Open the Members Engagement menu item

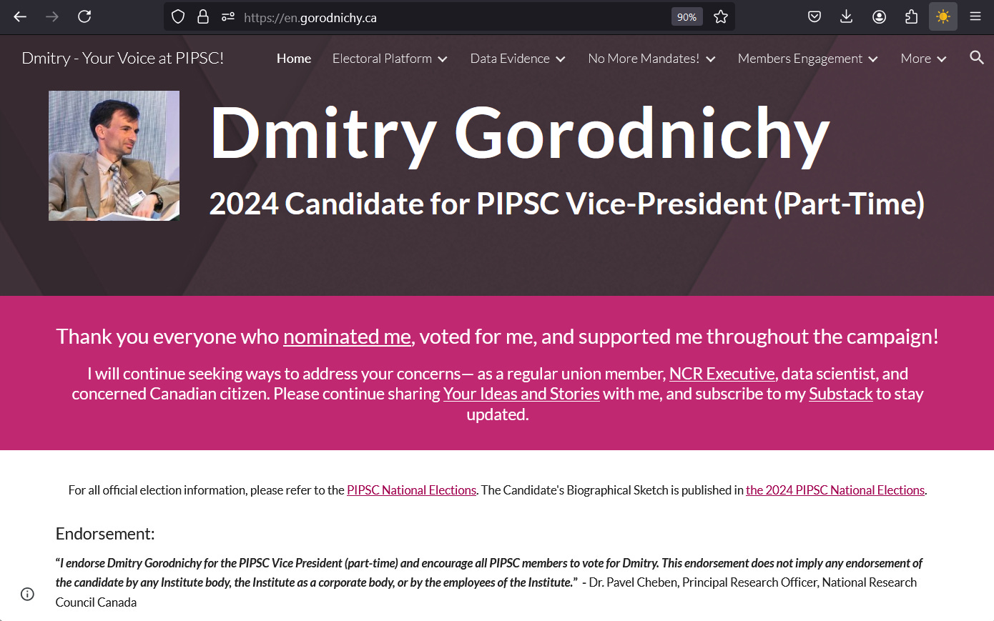pos(800,59)
